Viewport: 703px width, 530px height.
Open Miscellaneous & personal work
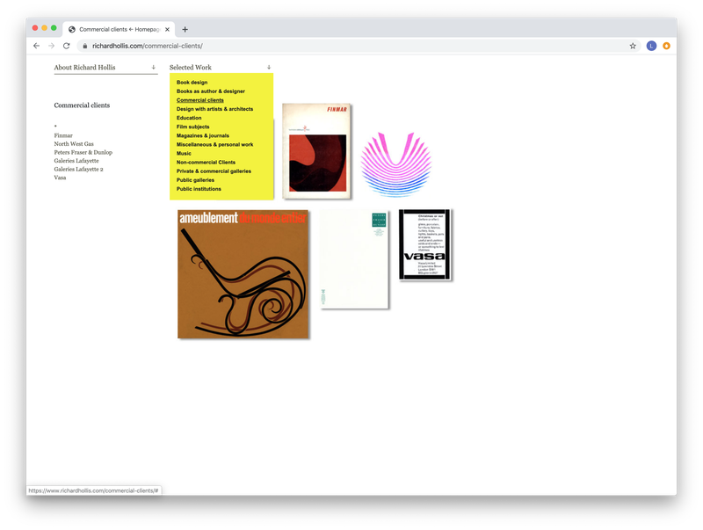214,145
